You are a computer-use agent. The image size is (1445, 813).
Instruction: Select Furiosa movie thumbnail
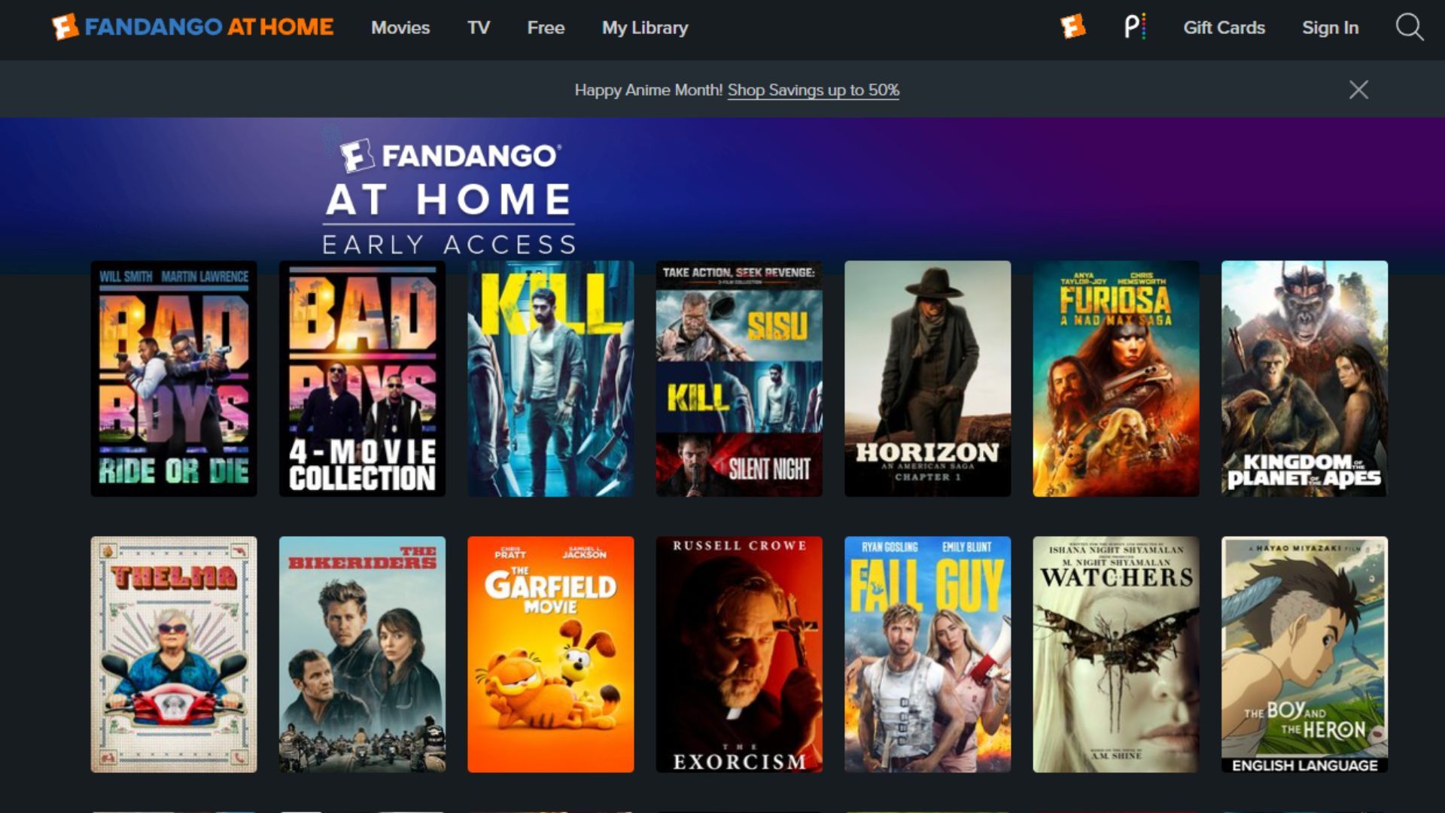1115,378
